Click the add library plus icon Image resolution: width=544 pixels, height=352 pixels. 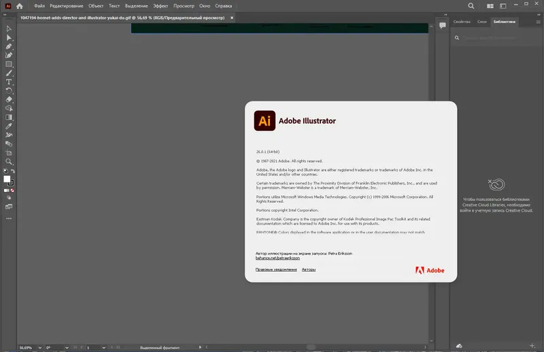[532, 345]
